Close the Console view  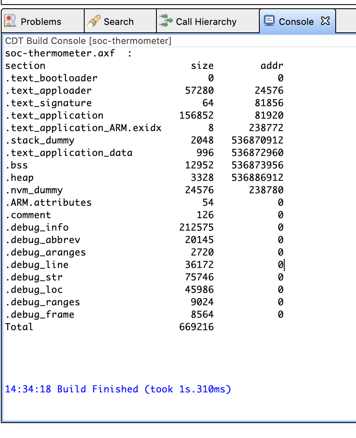pos(326,21)
